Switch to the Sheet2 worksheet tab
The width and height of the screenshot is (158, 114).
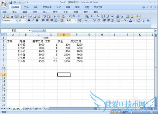(27, 109)
